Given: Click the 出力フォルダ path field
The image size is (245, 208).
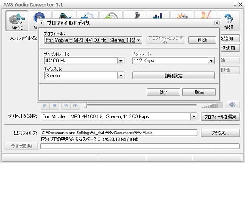Looking at the screenshot, I should coord(119,133).
